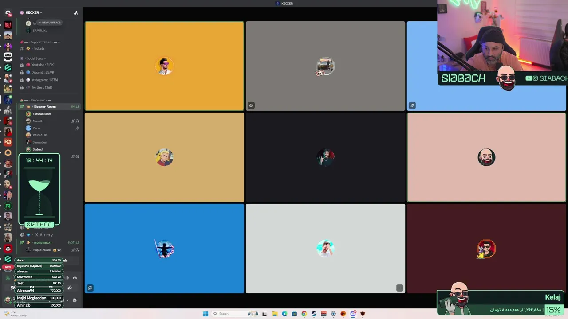
Task: Select the tan video tile participant
Action: (x=164, y=157)
